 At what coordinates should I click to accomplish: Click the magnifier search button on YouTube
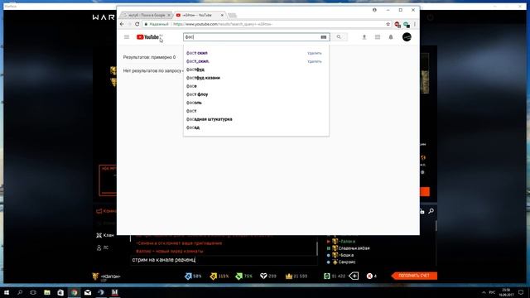coord(339,36)
